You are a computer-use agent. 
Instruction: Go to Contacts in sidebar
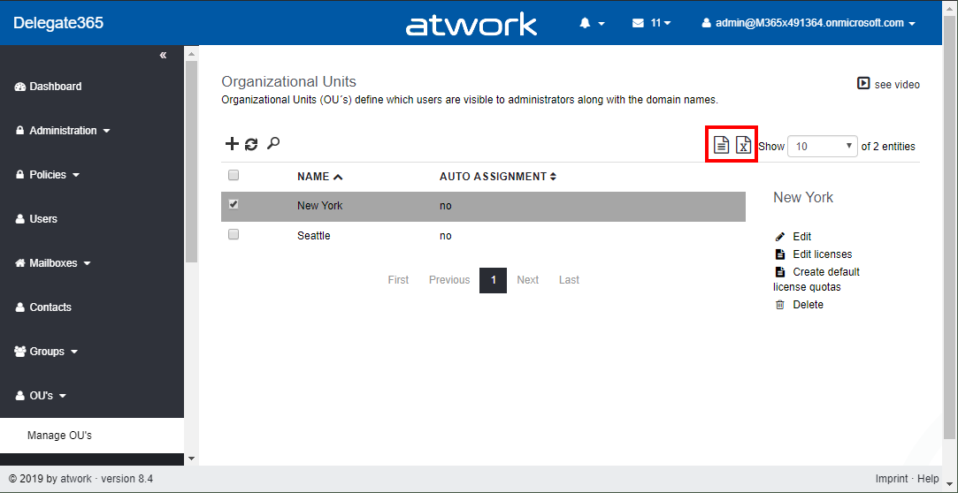click(x=42, y=307)
